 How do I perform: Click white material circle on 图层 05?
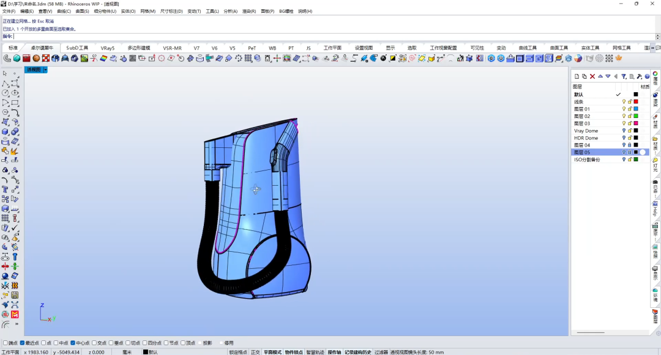tap(643, 152)
